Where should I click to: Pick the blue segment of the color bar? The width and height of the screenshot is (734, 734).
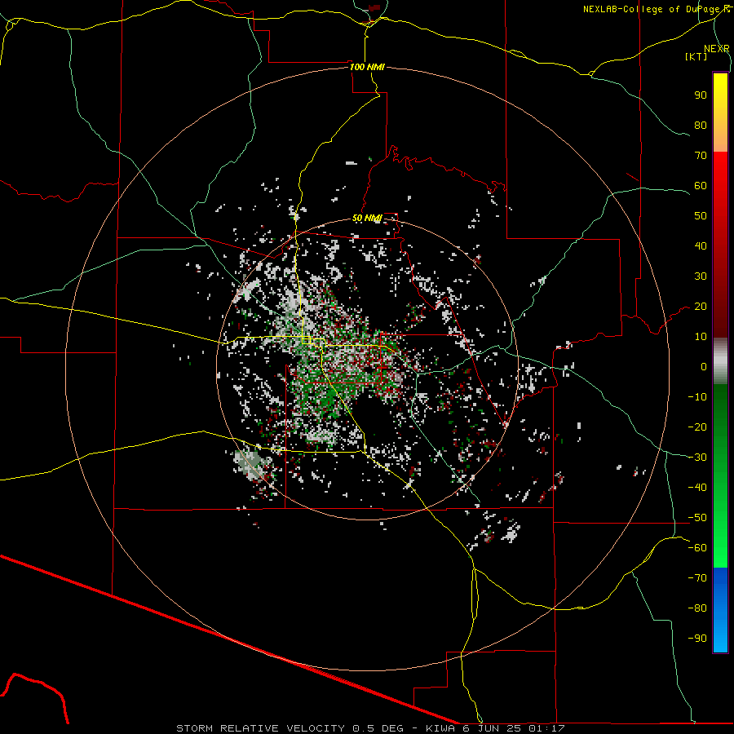pos(720,610)
